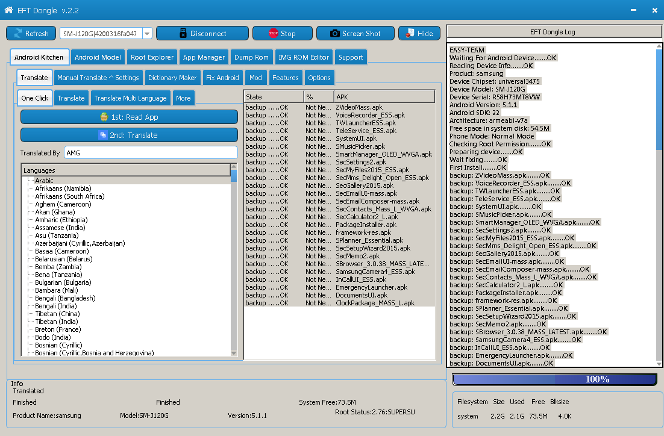
Task: Open the title bar dropdown arrow
Action: 632,11
